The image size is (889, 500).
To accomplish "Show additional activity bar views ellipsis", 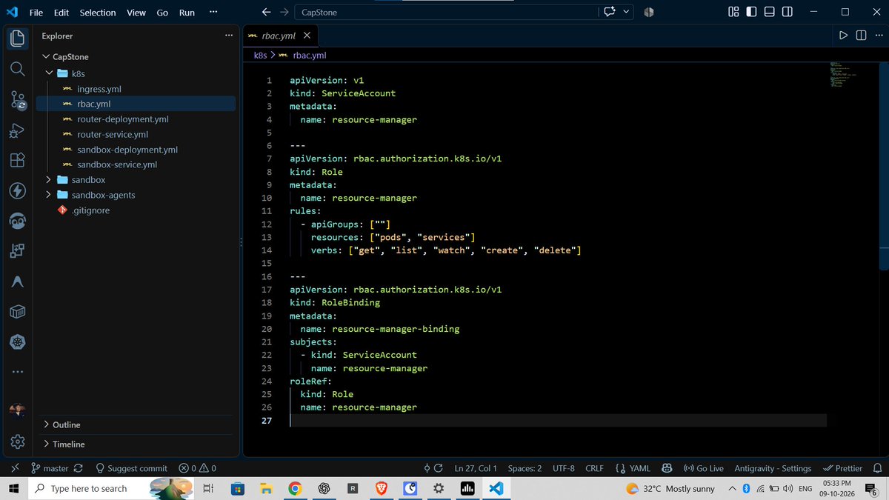I will pos(18,372).
